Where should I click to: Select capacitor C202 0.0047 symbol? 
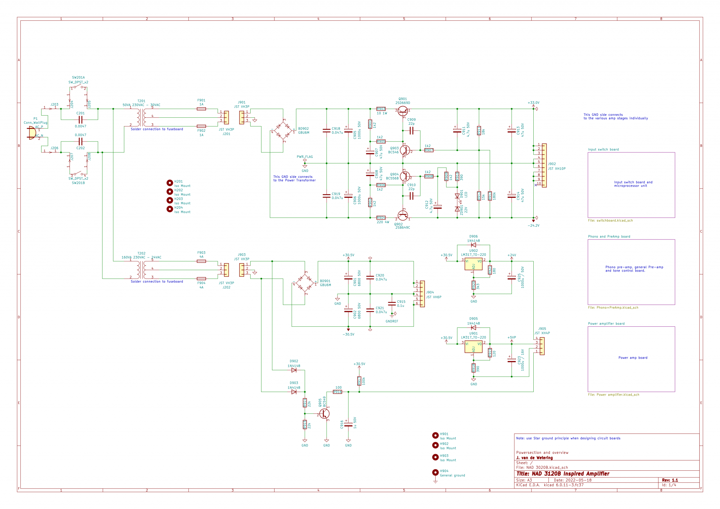81,142
